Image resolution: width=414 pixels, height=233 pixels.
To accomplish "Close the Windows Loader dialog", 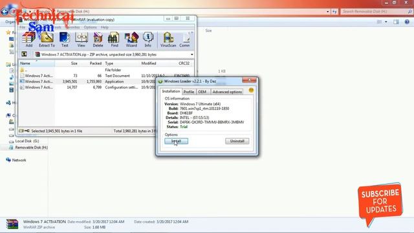I will (x=249, y=80).
